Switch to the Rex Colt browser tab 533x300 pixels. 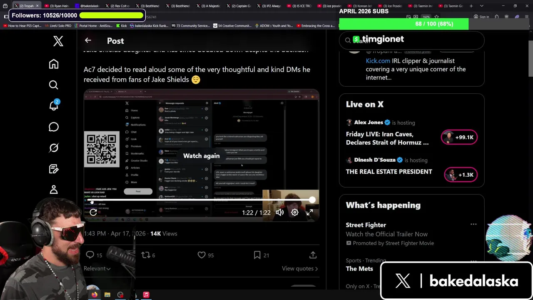tap(117, 6)
